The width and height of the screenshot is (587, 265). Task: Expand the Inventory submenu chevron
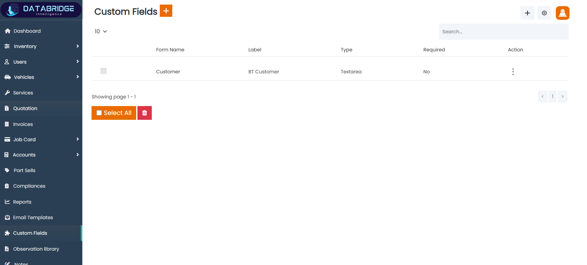click(x=77, y=46)
